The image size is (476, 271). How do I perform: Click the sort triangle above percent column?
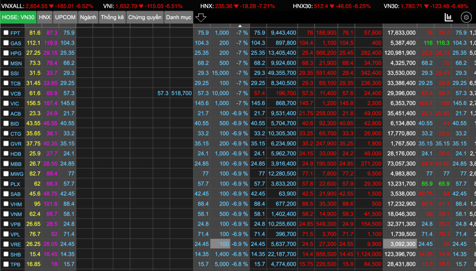pyautogui.click(x=240, y=26)
